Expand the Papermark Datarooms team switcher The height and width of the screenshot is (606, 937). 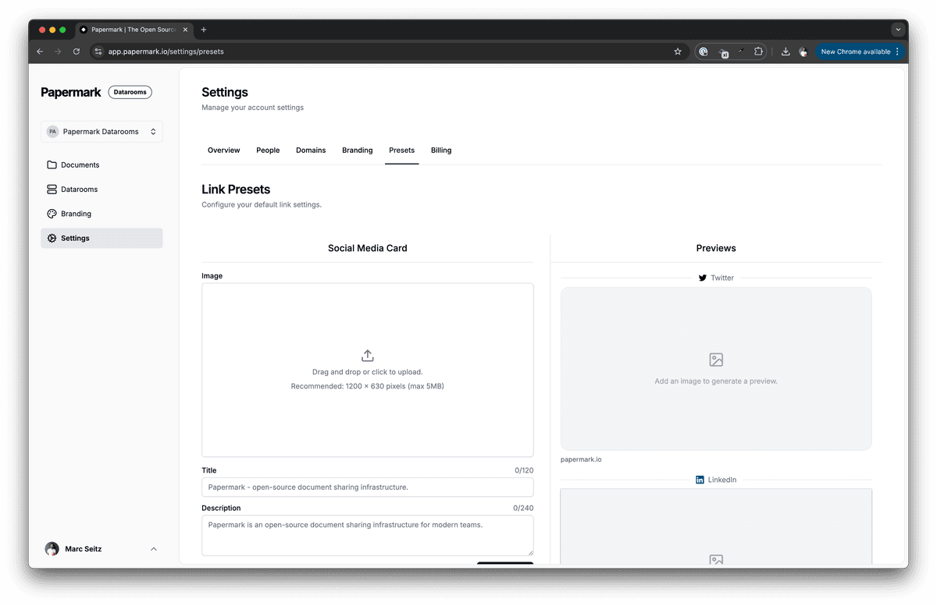click(102, 132)
